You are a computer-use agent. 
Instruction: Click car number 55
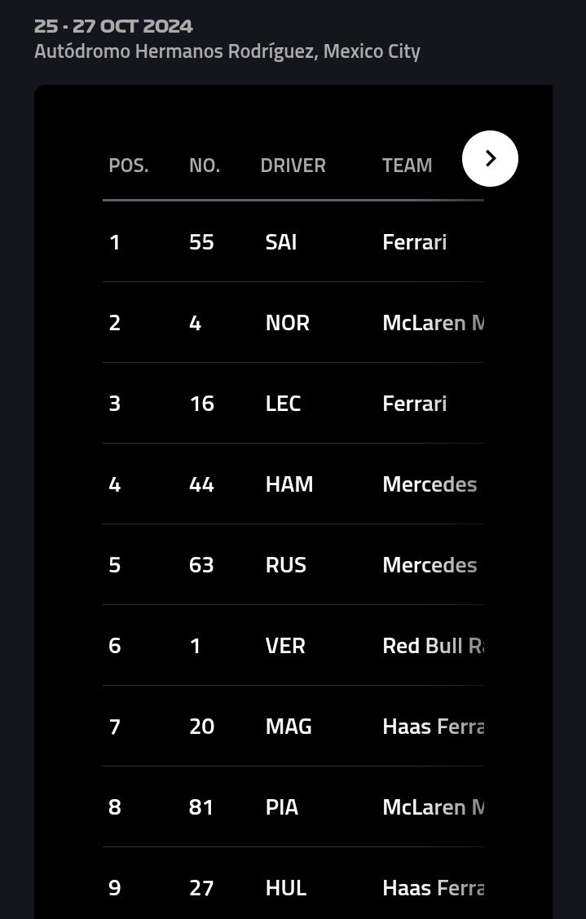click(201, 242)
